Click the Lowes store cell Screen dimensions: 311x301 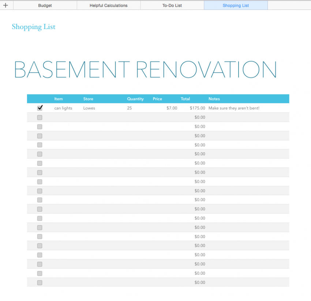point(89,108)
